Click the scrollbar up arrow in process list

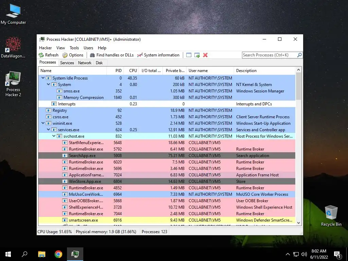pyautogui.click(x=298, y=70)
